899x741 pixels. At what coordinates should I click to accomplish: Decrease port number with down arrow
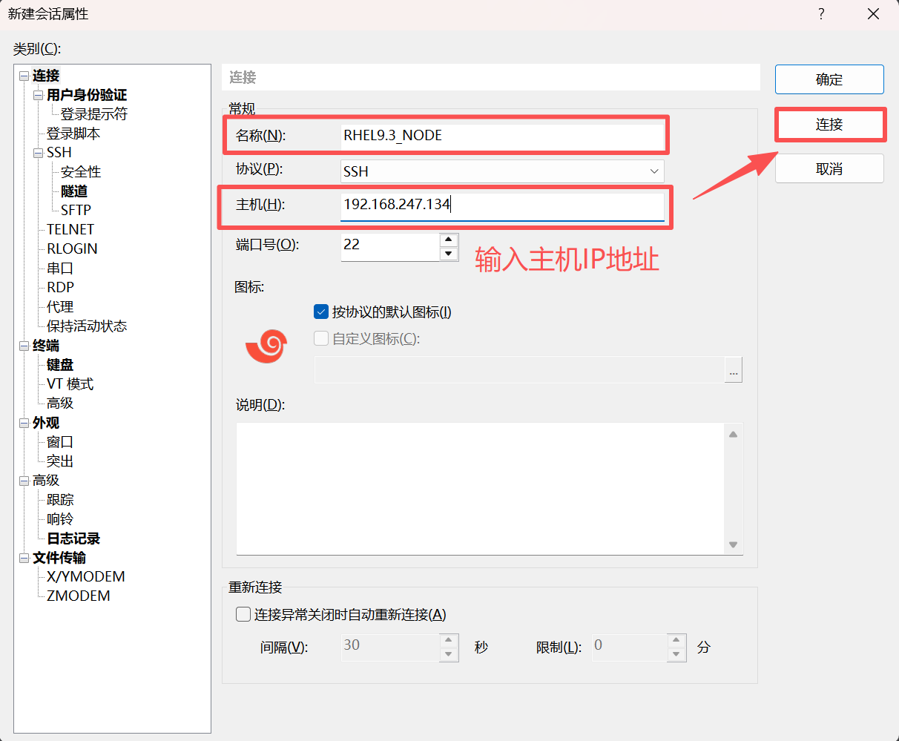pos(449,254)
